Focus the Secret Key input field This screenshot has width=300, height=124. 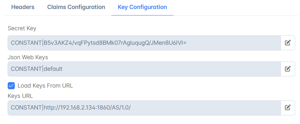(144, 43)
